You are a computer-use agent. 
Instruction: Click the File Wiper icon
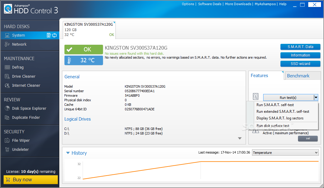tap(7, 140)
